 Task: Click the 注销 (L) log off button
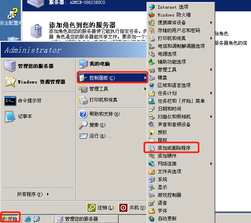[101, 208]
